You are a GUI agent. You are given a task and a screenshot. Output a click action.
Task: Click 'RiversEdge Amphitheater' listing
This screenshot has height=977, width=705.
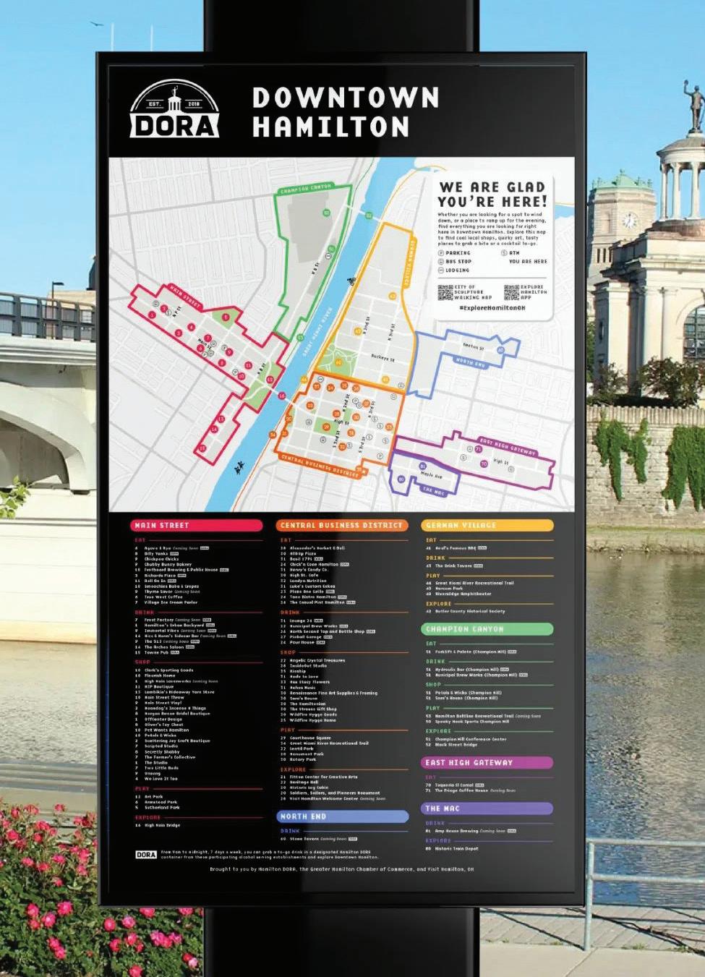click(x=463, y=594)
